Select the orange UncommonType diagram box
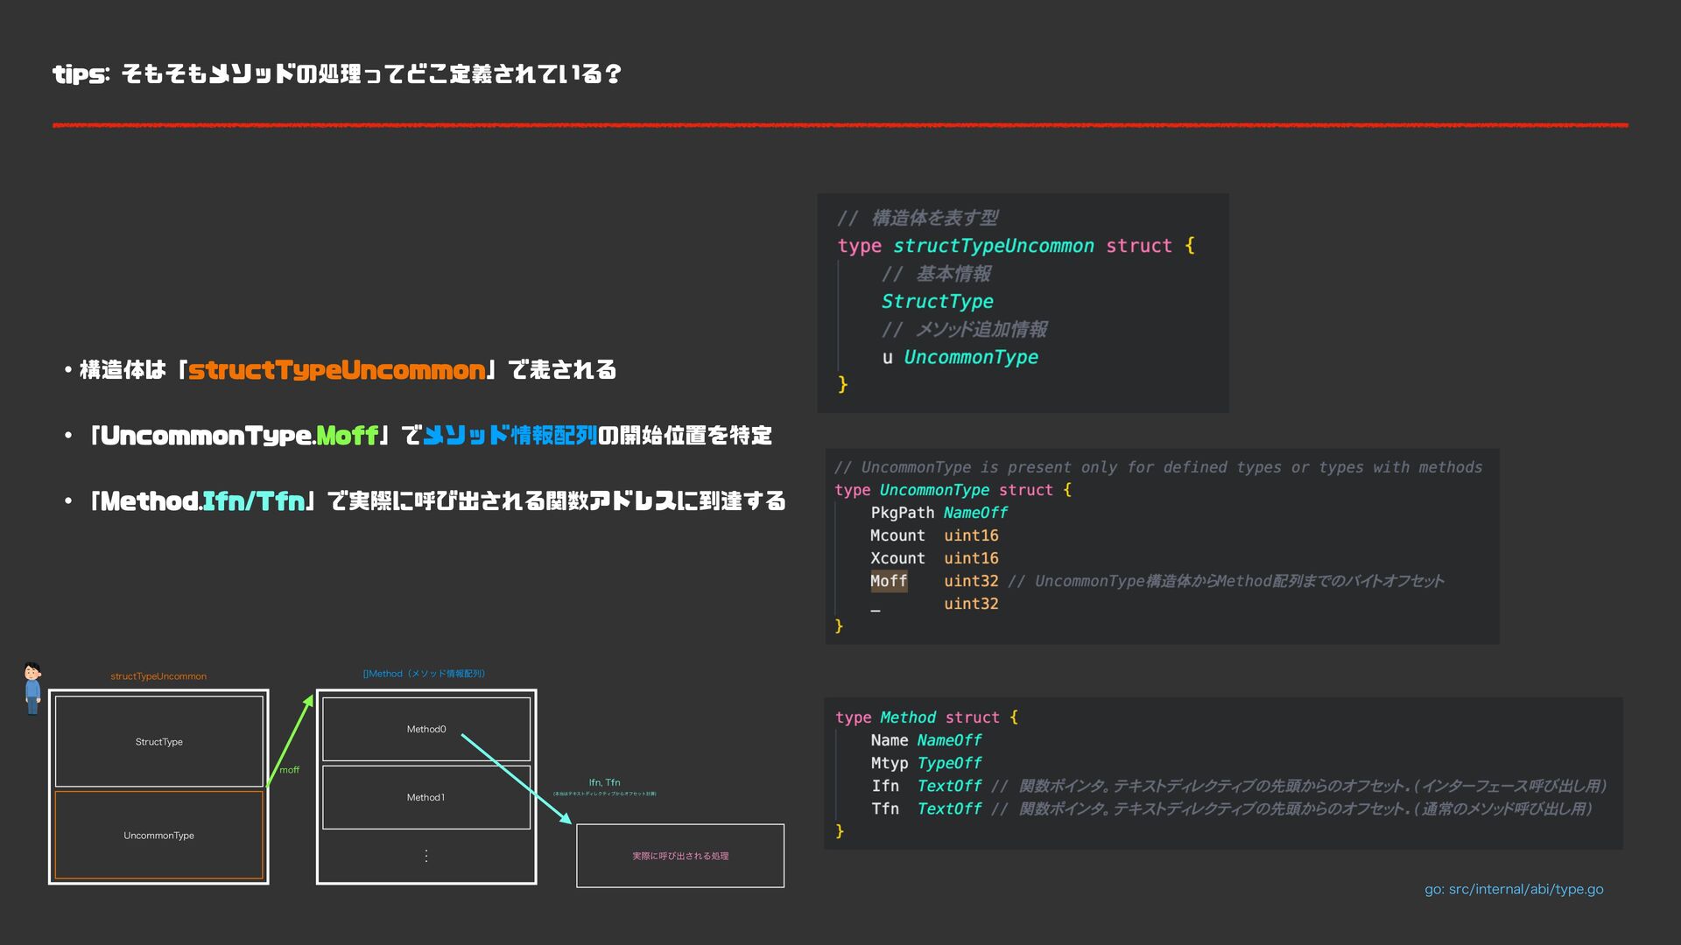 (158, 836)
